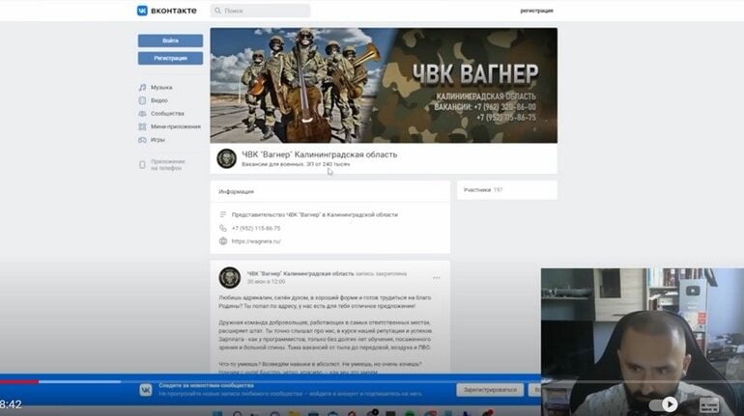Image resolution: width=744 pixels, height=416 pixels.
Task: Click the Информация section header
Action: click(x=237, y=192)
